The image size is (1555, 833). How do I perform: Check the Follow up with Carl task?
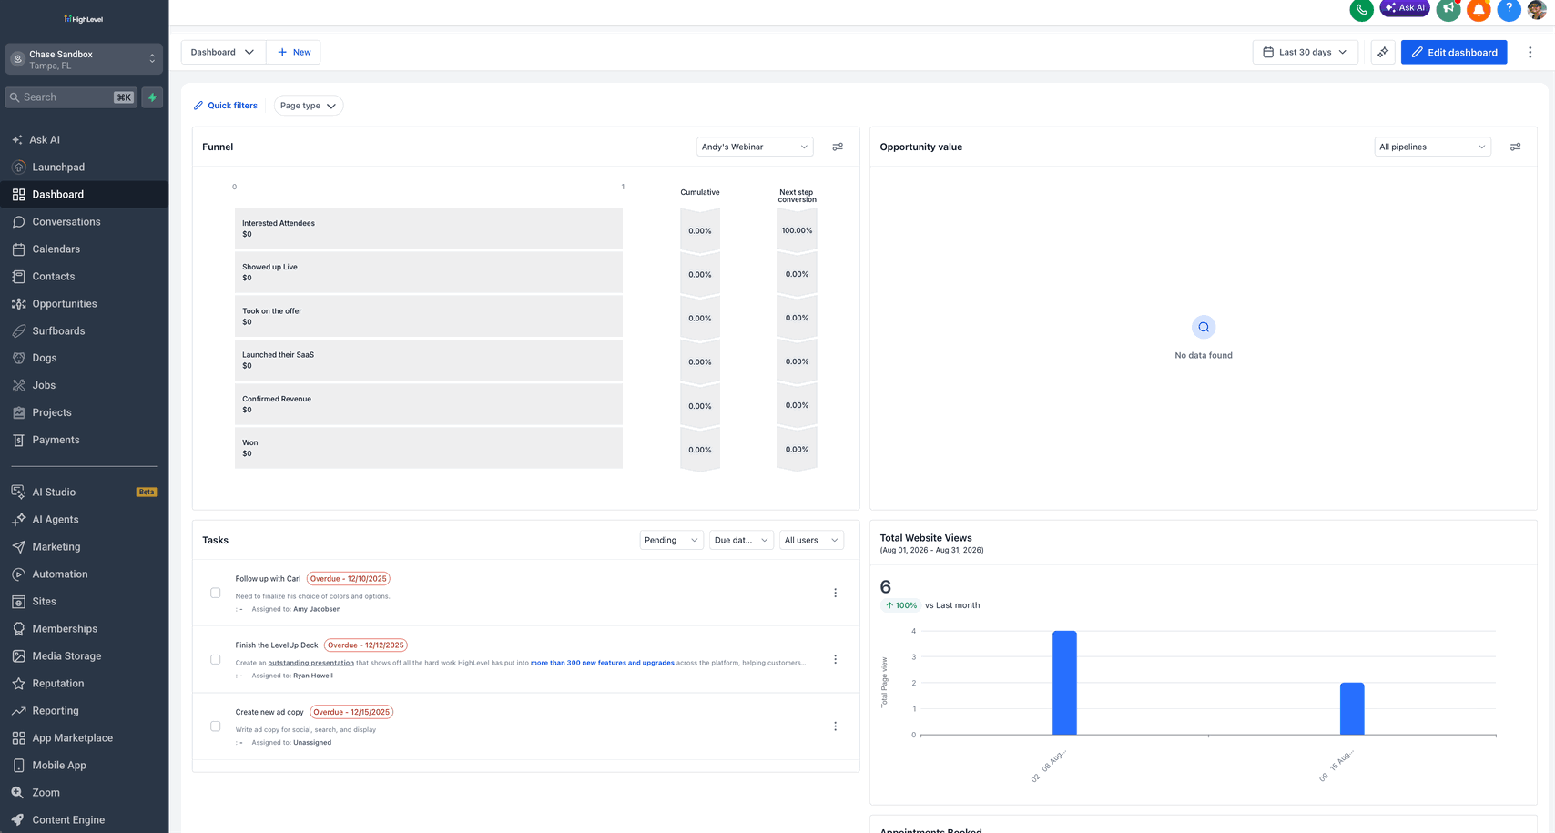point(216,593)
